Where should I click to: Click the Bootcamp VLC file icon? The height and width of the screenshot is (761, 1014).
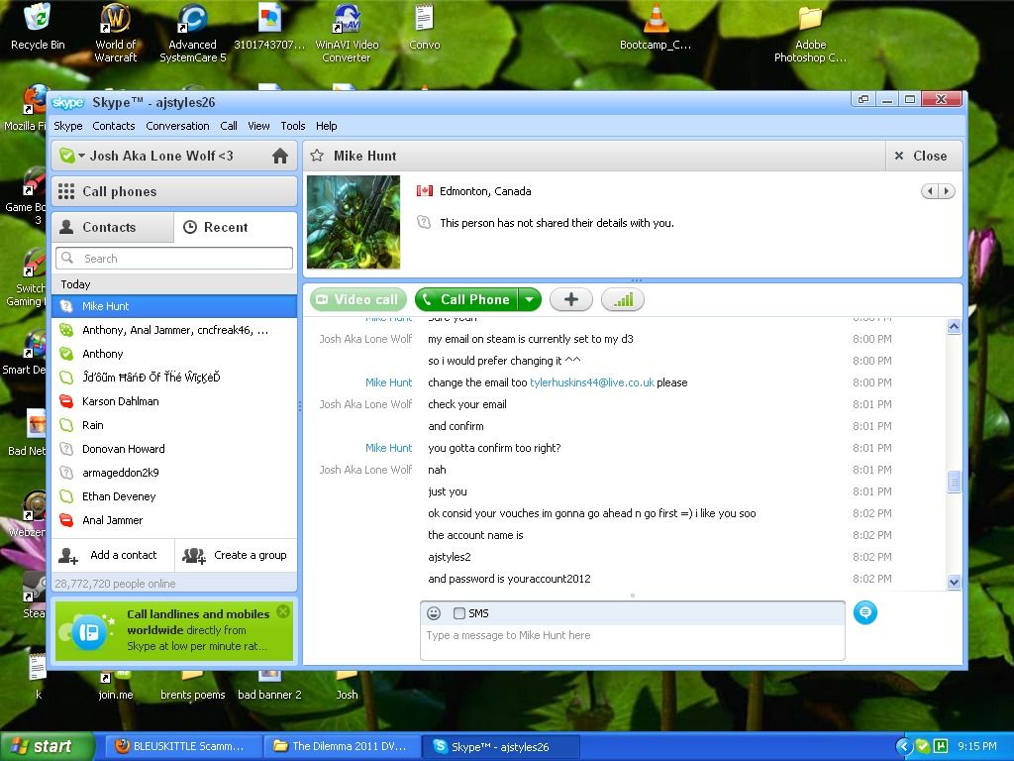[656, 27]
